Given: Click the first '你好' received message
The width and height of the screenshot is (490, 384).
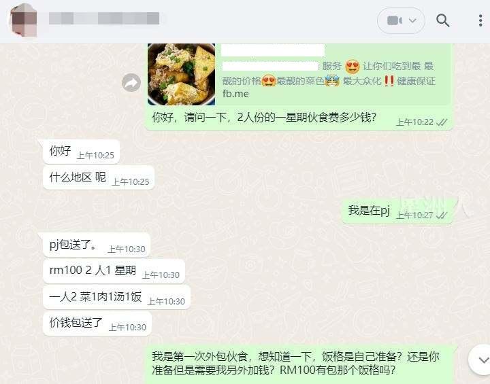Looking at the screenshot, I should pos(81,152).
